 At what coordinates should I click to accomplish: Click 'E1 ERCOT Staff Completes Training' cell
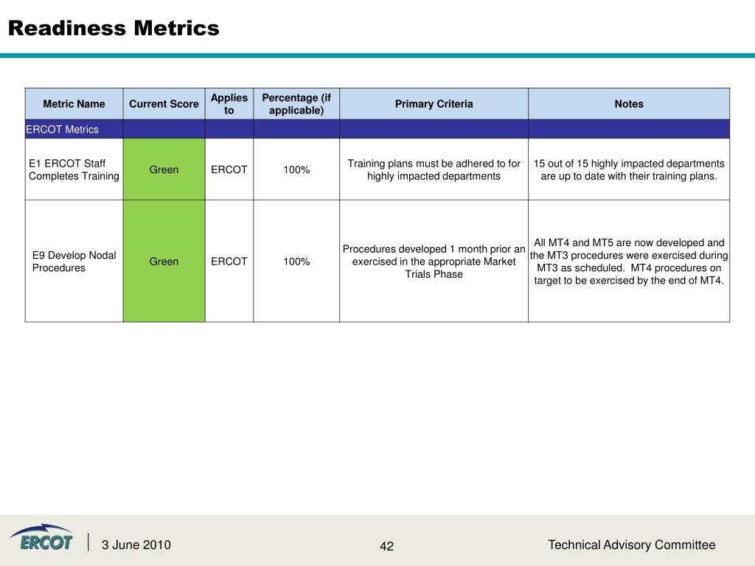click(x=74, y=170)
